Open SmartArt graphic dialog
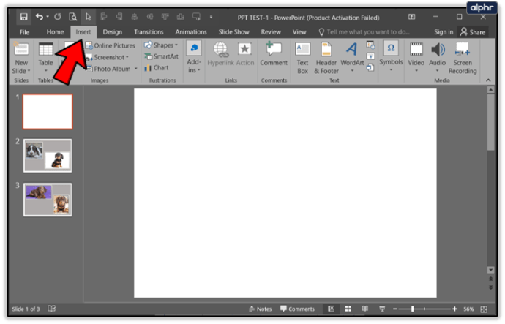 (x=161, y=56)
